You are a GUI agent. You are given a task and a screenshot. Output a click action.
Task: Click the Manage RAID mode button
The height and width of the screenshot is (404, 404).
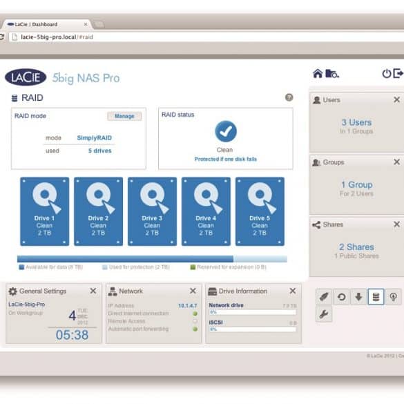(x=124, y=116)
